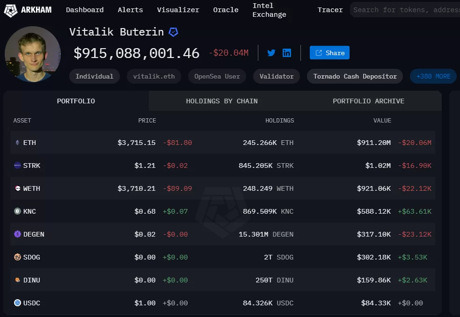Go to the Visualizer page
The image size is (460, 317).
178,10
